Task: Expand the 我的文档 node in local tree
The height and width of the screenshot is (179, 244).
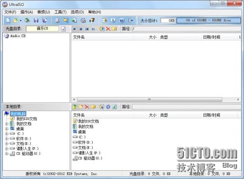Action: [x=7, y=124]
